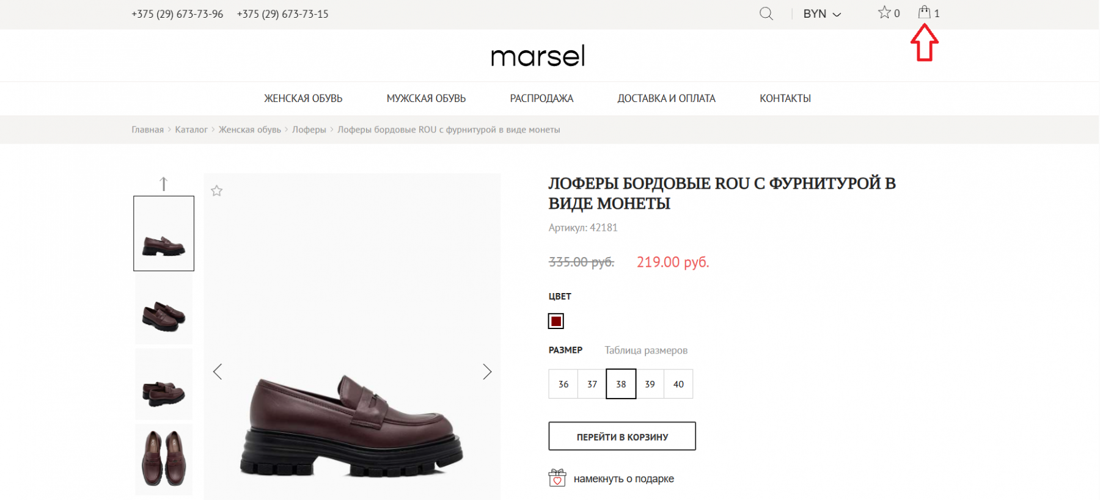
Task: Show previous product photo with left arrow
Action: coord(218,372)
